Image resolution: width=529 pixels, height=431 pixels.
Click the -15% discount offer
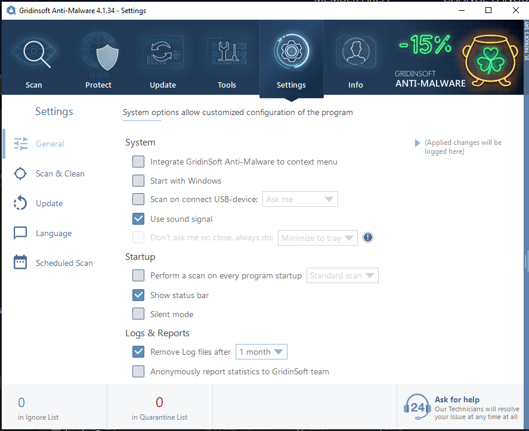pos(425,45)
